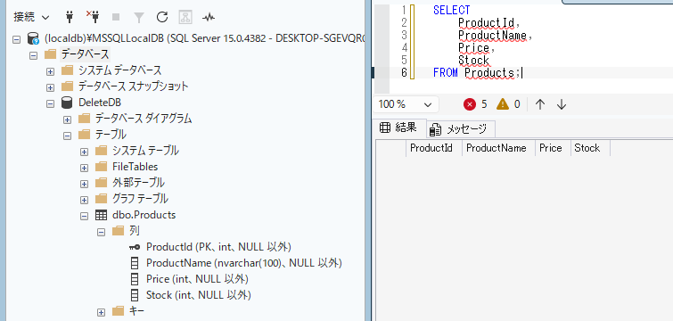Collapse the 列 columns folder
This screenshot has width=673, height=321.
(101, 232)
